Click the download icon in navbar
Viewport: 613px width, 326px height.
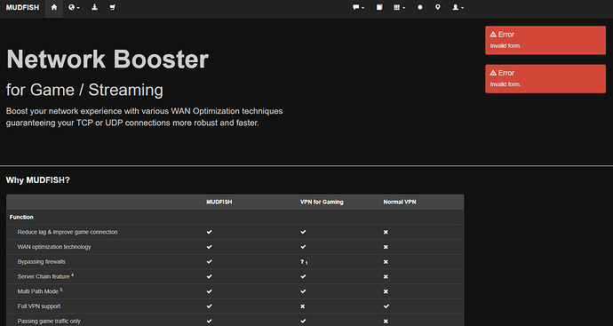(94, 7)
